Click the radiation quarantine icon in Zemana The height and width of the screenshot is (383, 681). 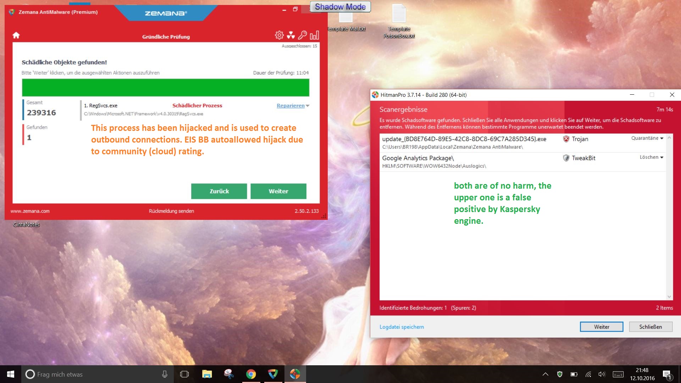[x=291, y=35]
